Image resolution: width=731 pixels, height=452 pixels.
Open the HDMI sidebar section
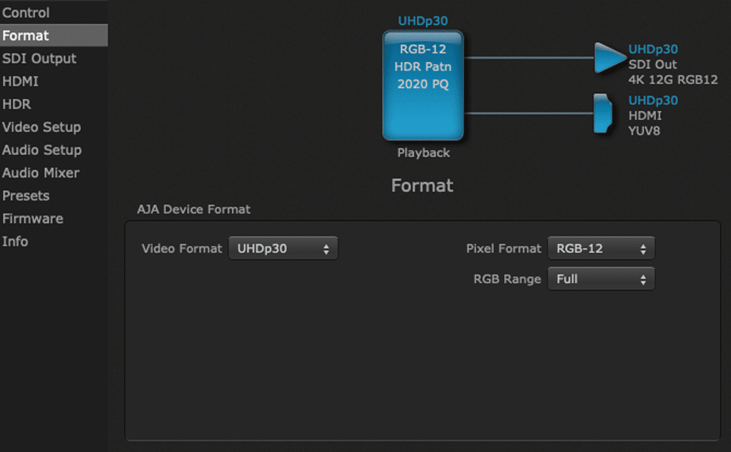20,81
